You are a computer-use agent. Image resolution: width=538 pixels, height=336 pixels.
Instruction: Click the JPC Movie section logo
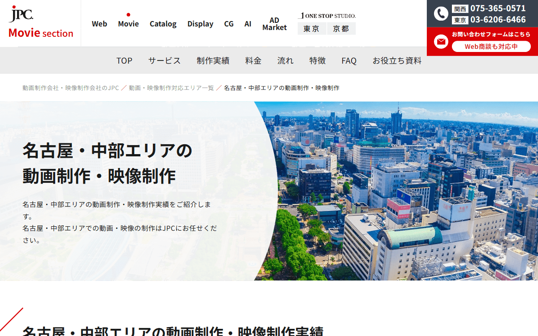40,22
